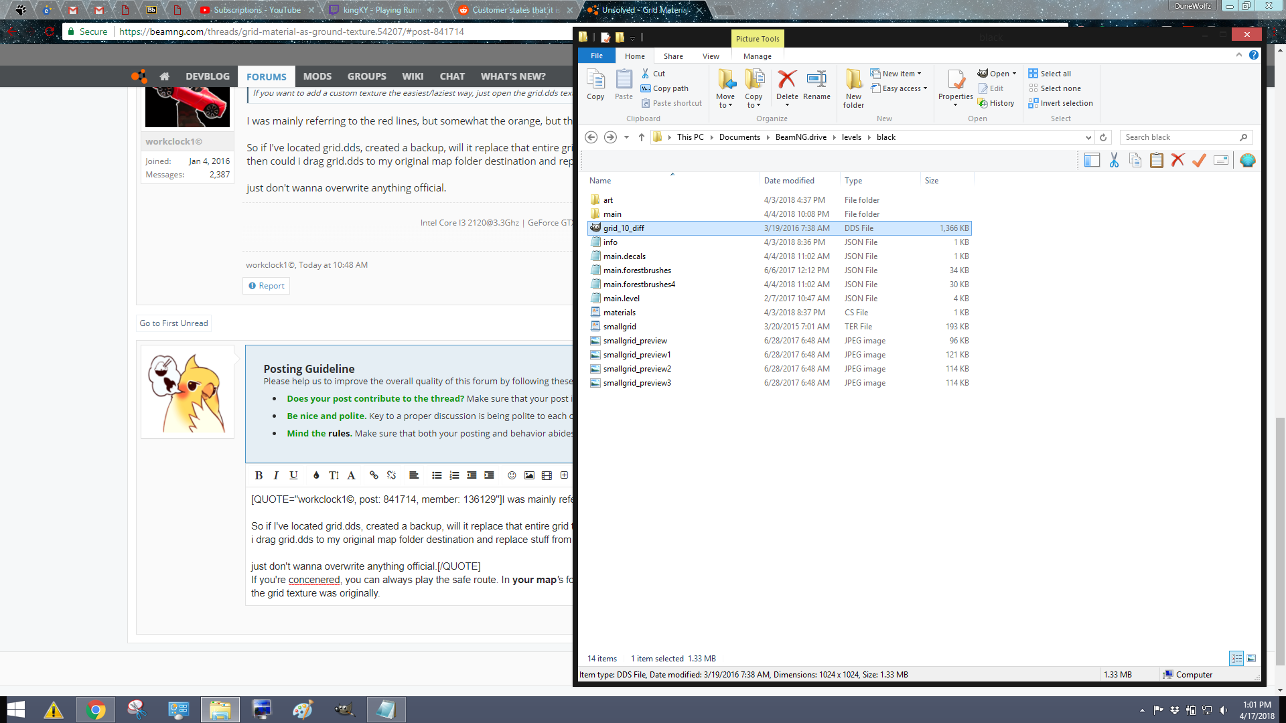Click Go to First Unread link
1286x723 pixels.
(173, 323)
